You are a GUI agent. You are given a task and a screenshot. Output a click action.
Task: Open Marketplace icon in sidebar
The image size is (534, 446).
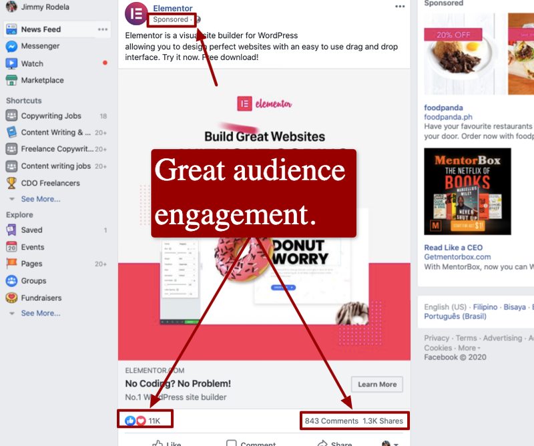(11, 80)
